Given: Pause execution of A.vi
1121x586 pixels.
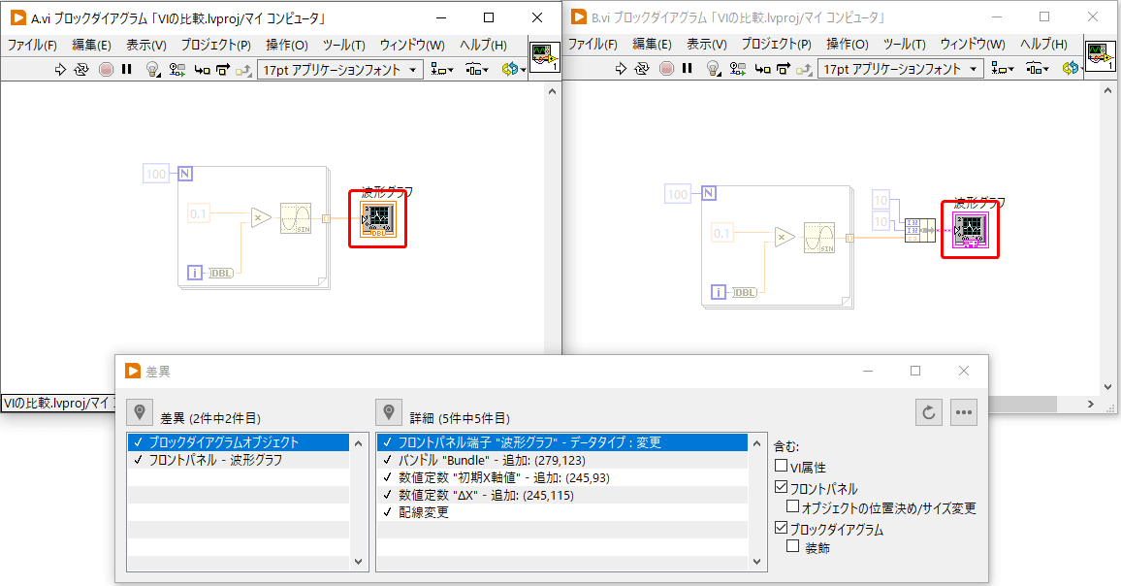Looking at the screenshot, I should coord(127,70).
